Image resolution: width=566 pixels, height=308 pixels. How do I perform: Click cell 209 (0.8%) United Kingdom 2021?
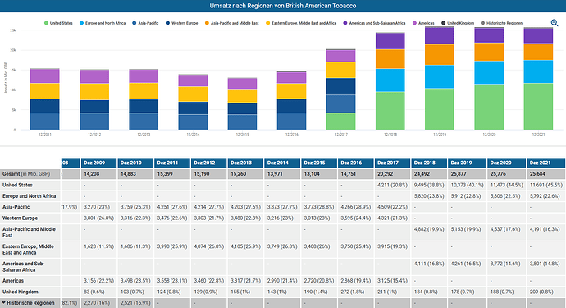pyautogui.click(x=541, y=292)
